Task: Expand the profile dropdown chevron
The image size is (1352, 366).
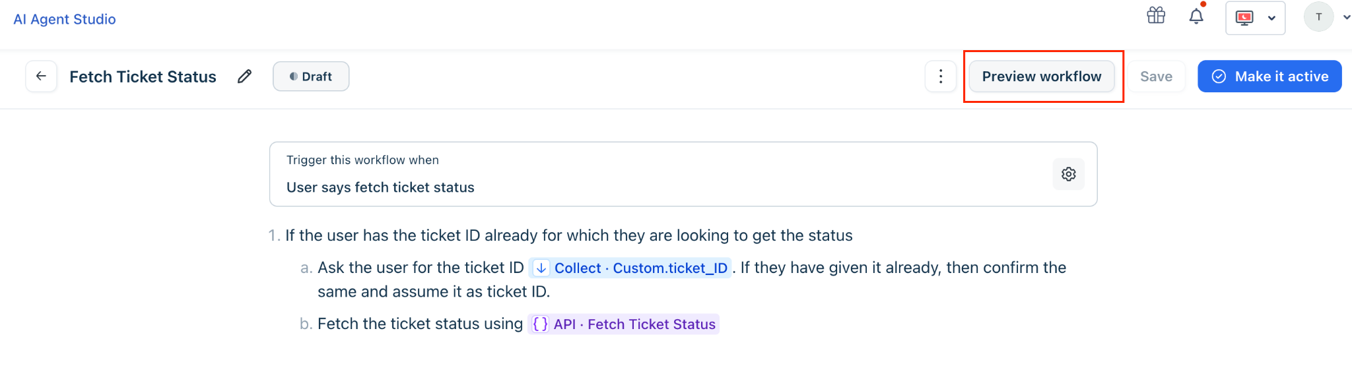Action: click(1347, 18)
